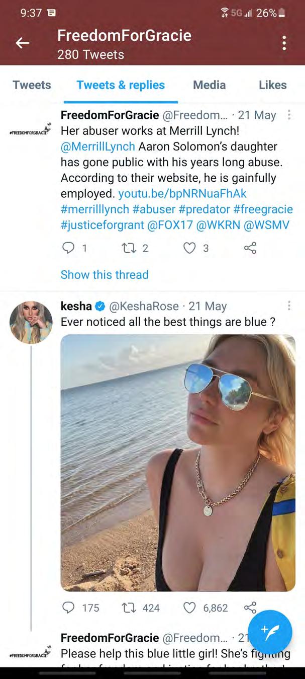Retweet kesha's tweet with 424 retweets
The height and width of the screenshot is (679, 305).
tap(129, 608)
